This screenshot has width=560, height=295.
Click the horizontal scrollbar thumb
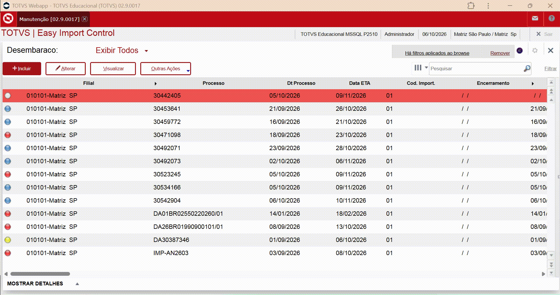click(x=40, y=274)
